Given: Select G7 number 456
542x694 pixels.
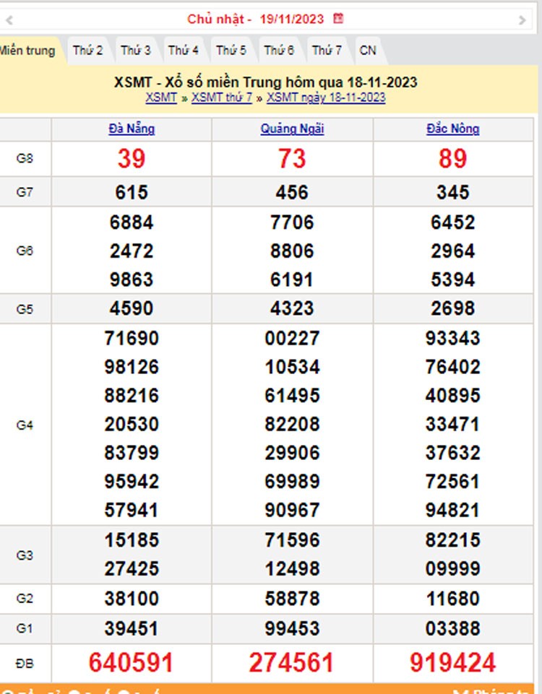Looking at the screenshot, I should point(292,193).
